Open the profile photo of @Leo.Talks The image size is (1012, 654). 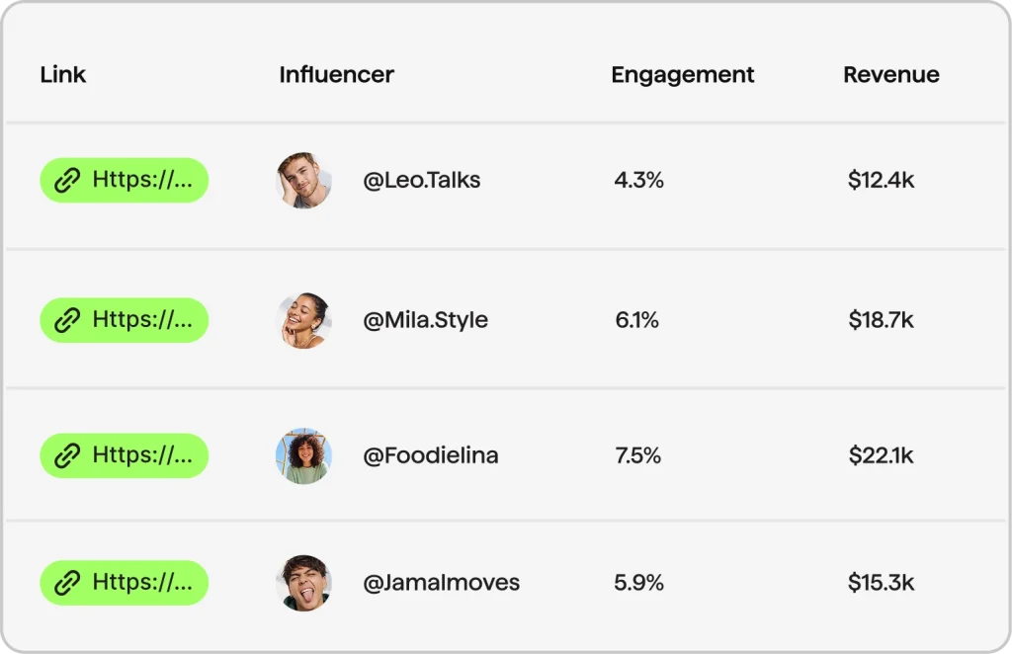tap(303, 181)
